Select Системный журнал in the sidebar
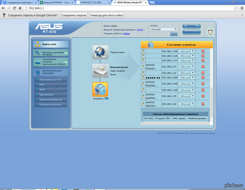Screen dimensions: 245x190 pyautogui.click(x=51, y=105)
